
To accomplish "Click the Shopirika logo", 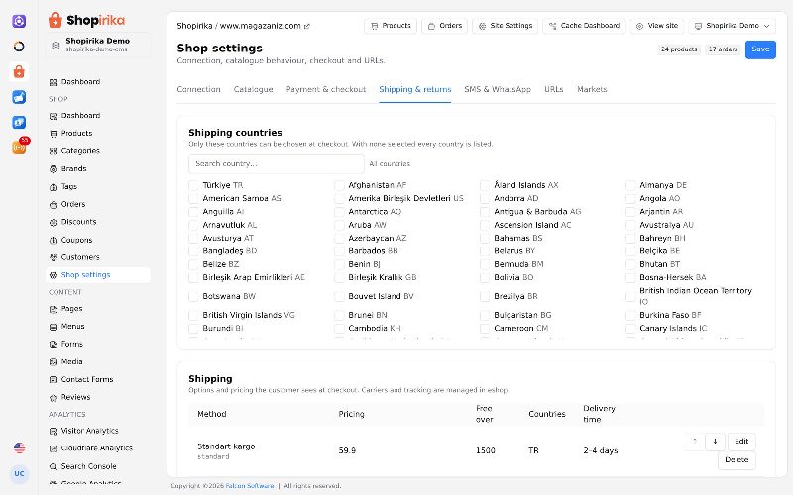I will tap(86, 20).
